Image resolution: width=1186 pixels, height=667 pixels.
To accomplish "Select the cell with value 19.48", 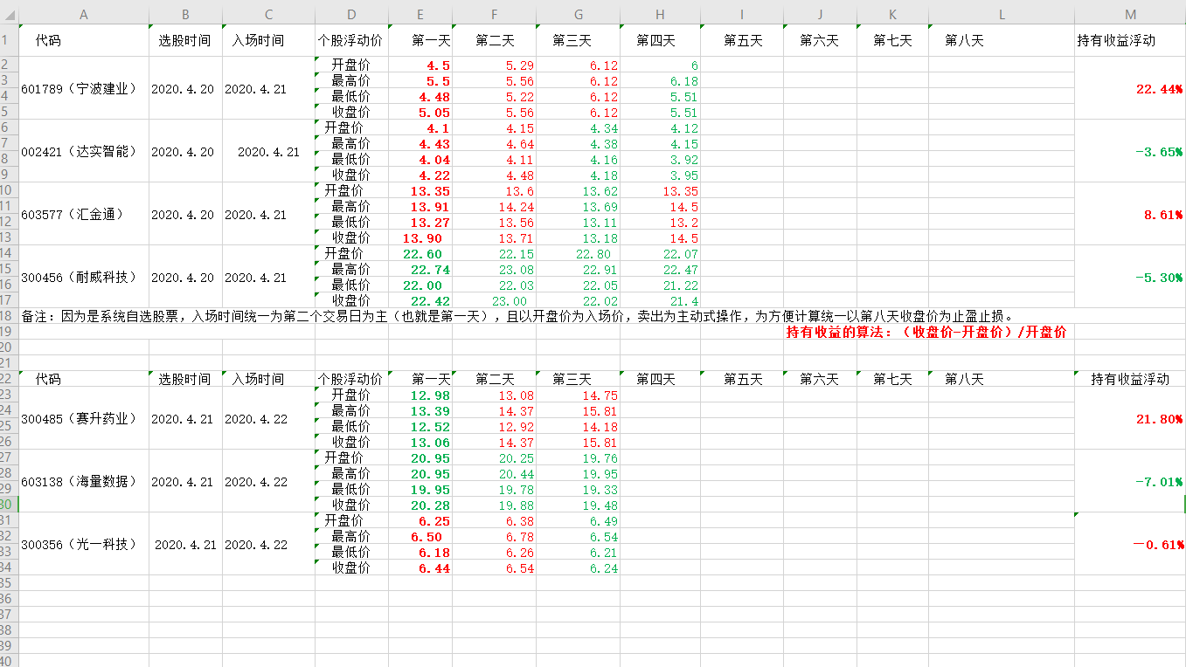I will point(579,505).
